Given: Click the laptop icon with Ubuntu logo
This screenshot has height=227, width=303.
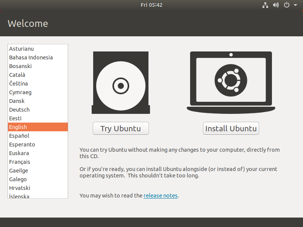Looking at the screenshot, I should pos(231,82).
